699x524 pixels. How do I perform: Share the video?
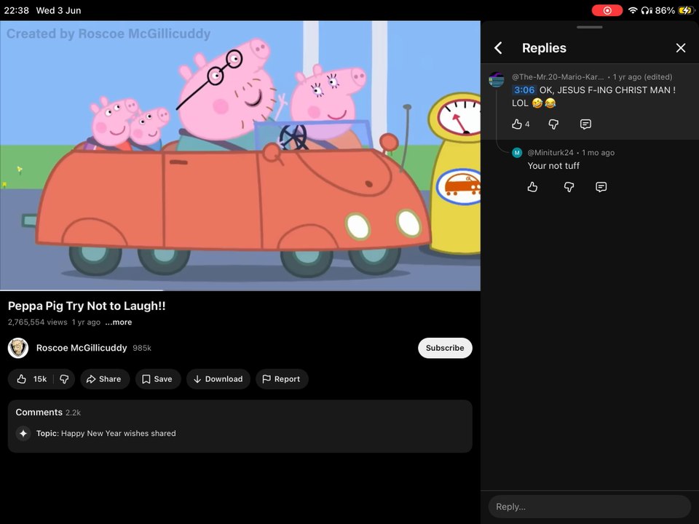click(105, 379)
